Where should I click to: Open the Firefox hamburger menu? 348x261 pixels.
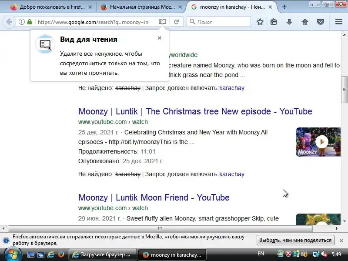click(x=339, y=22)
